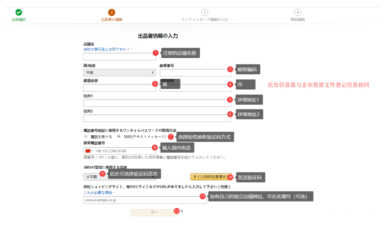Image resolution: width=385 pixels, height=225 pixels.
Task: Open the phone country code dropdown
Action: [90, 150]
